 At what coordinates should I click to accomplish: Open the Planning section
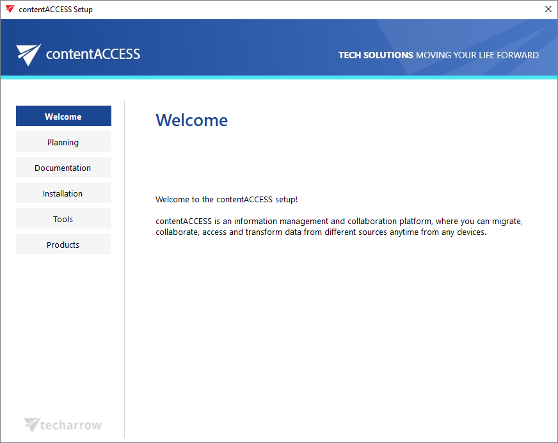63,141
